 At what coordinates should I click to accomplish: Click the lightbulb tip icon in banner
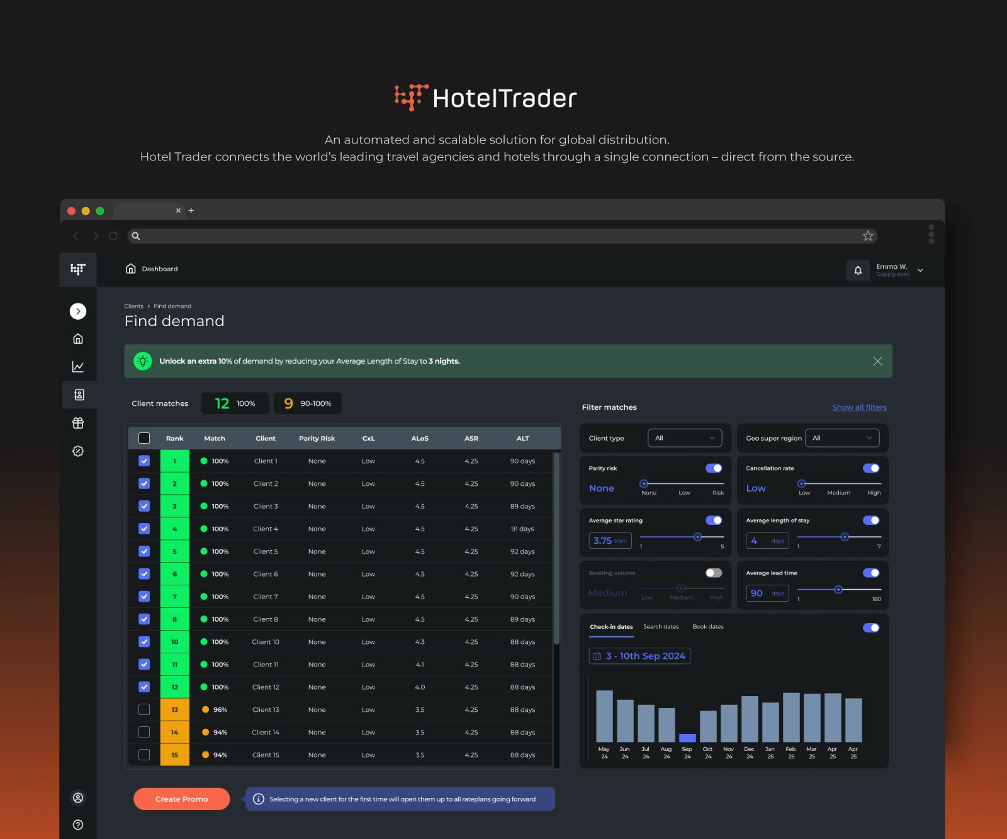[143, 361]
